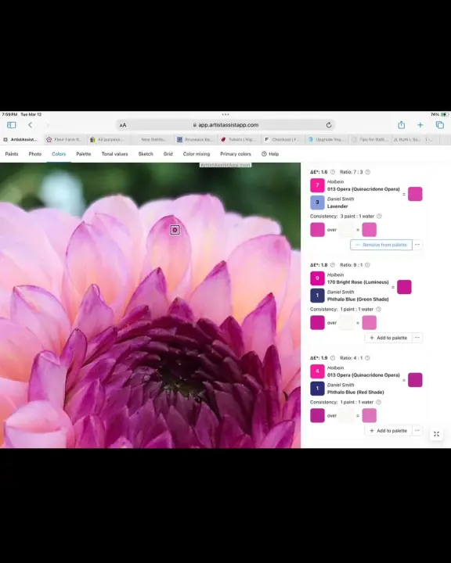
Task: Switch to the Tubers browser tab
Action: point(238,139)
